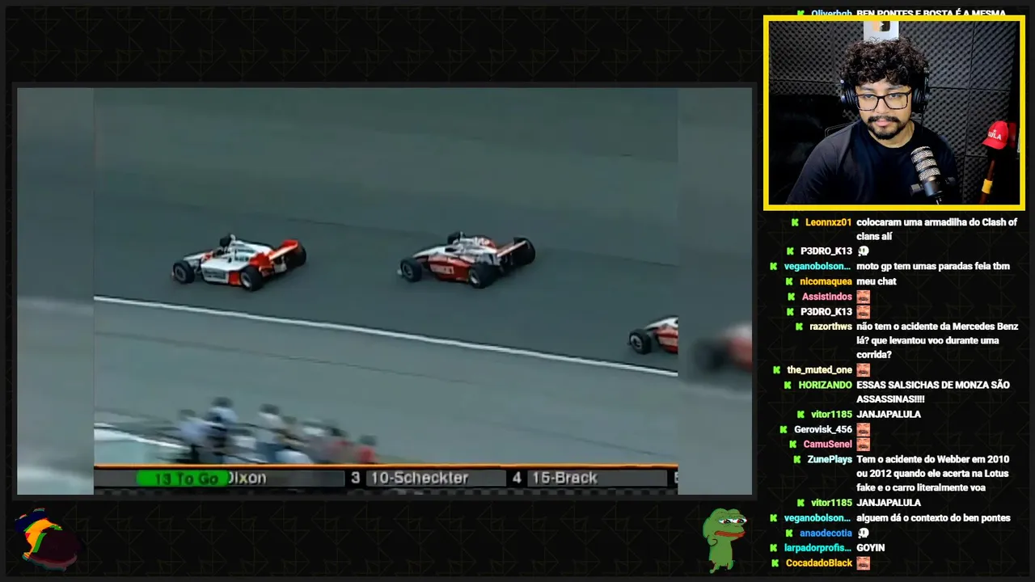Click the message 'meu chat'

[x=877, y=281]
